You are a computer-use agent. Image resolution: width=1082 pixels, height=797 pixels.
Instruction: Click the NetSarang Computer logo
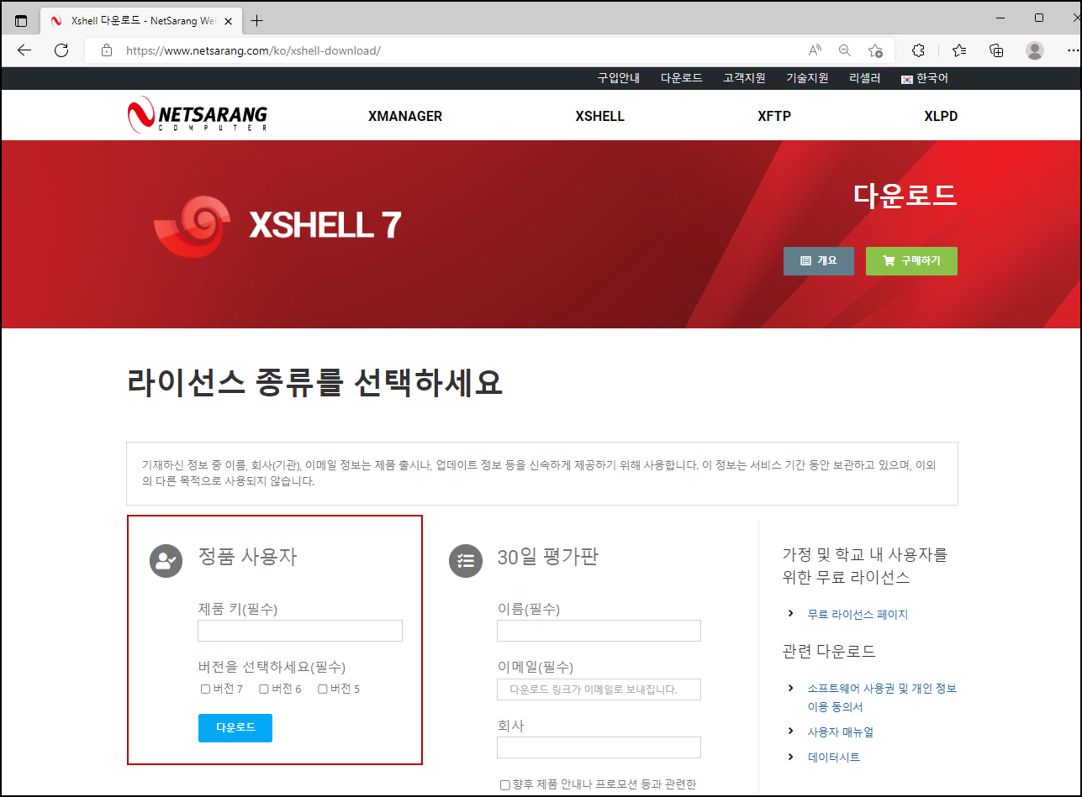(198, 115)
